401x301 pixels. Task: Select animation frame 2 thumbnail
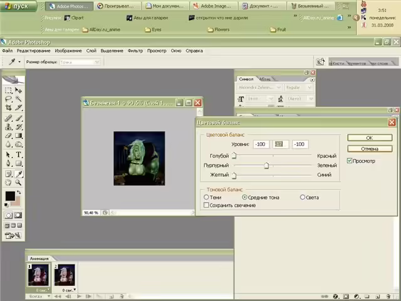(65, 275)
